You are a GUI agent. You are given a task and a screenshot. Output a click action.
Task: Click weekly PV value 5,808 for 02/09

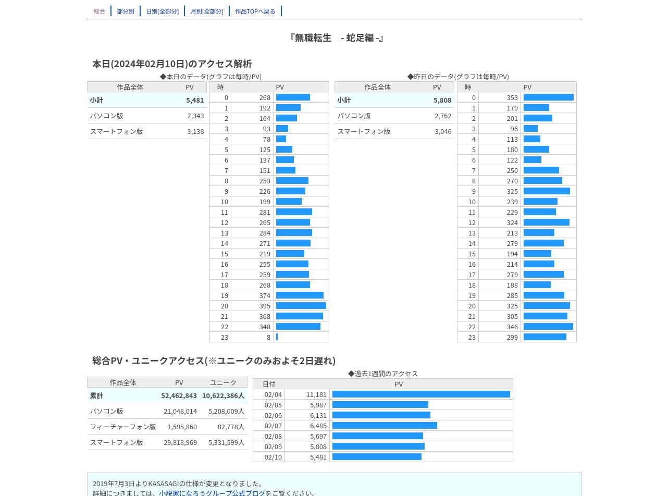[x=318, y=447]
